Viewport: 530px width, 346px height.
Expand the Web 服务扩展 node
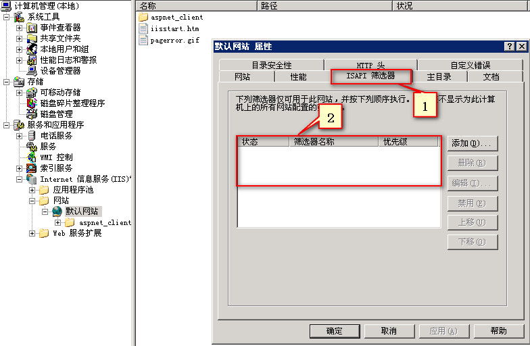point(32,233)
